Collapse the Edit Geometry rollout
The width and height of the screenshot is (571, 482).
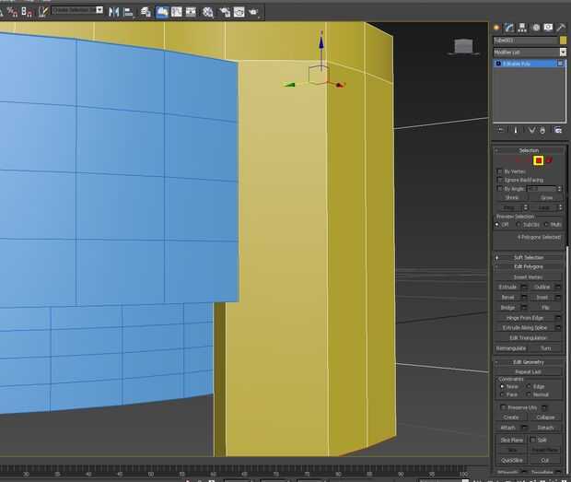[529, 362]
